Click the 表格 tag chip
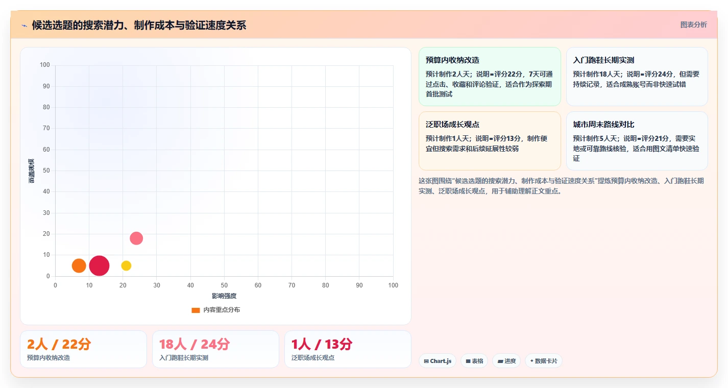The height and width of the screenshot is (388, 728). pos(474,361)
